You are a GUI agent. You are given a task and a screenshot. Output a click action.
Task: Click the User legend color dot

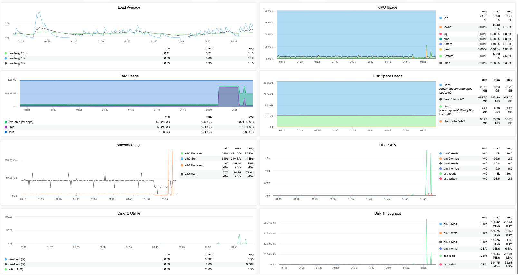pyautogui.click(x=441, y=63)
